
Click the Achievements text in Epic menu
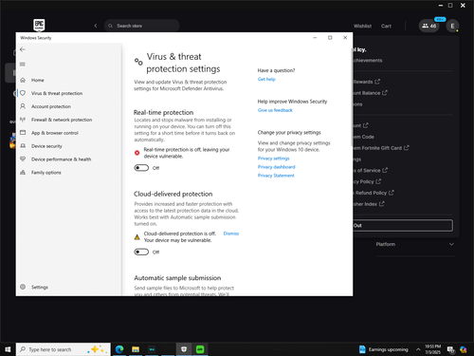pyautogui.click(x=368, y=61)
